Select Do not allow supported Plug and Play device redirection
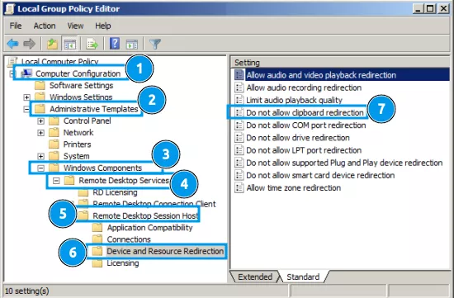Viewport: 454px width, 298px height. pos(344,163)
